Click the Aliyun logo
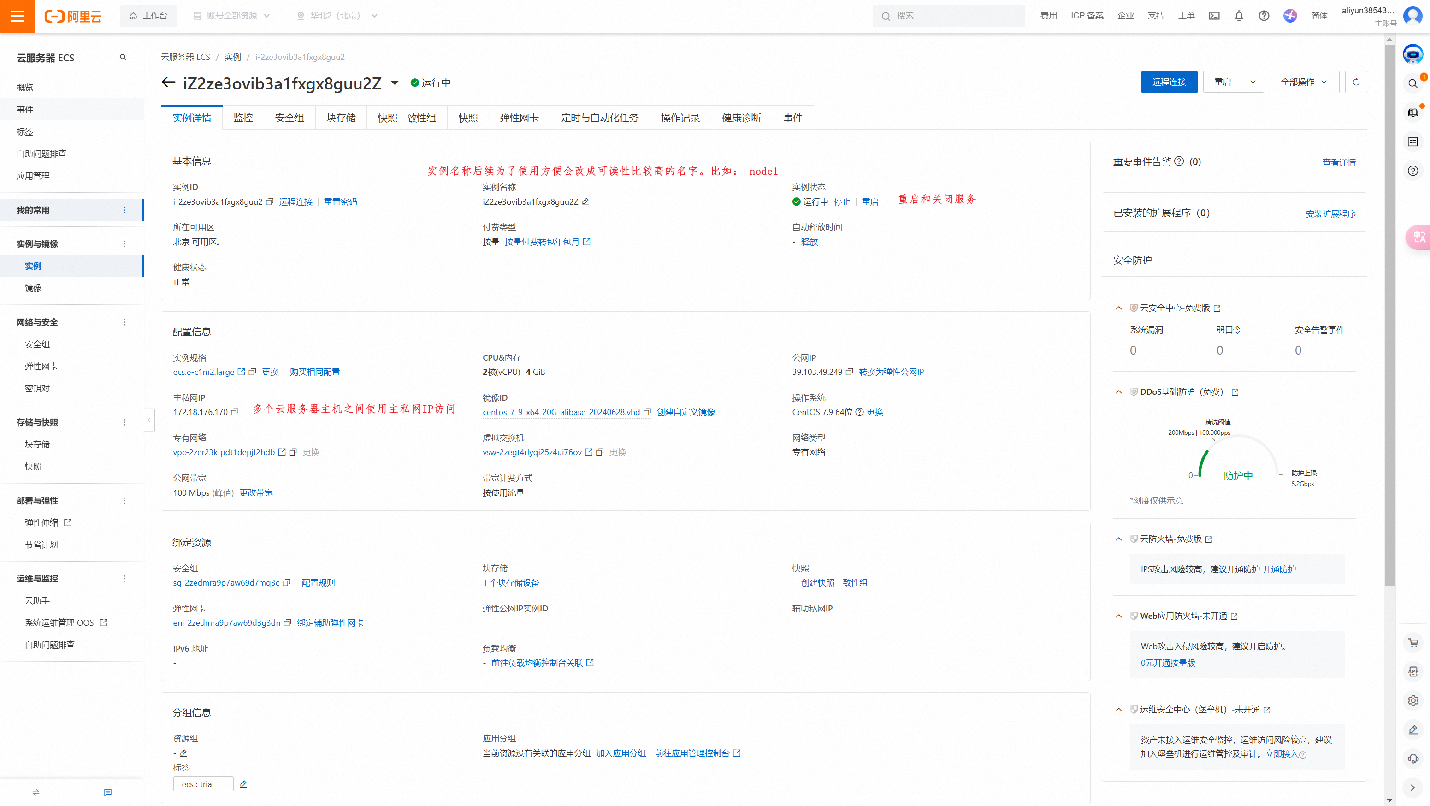 73,16
